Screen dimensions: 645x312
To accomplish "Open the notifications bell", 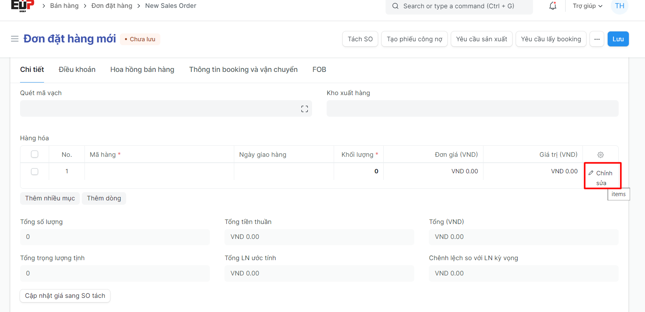I will click(x=553, y=6).
